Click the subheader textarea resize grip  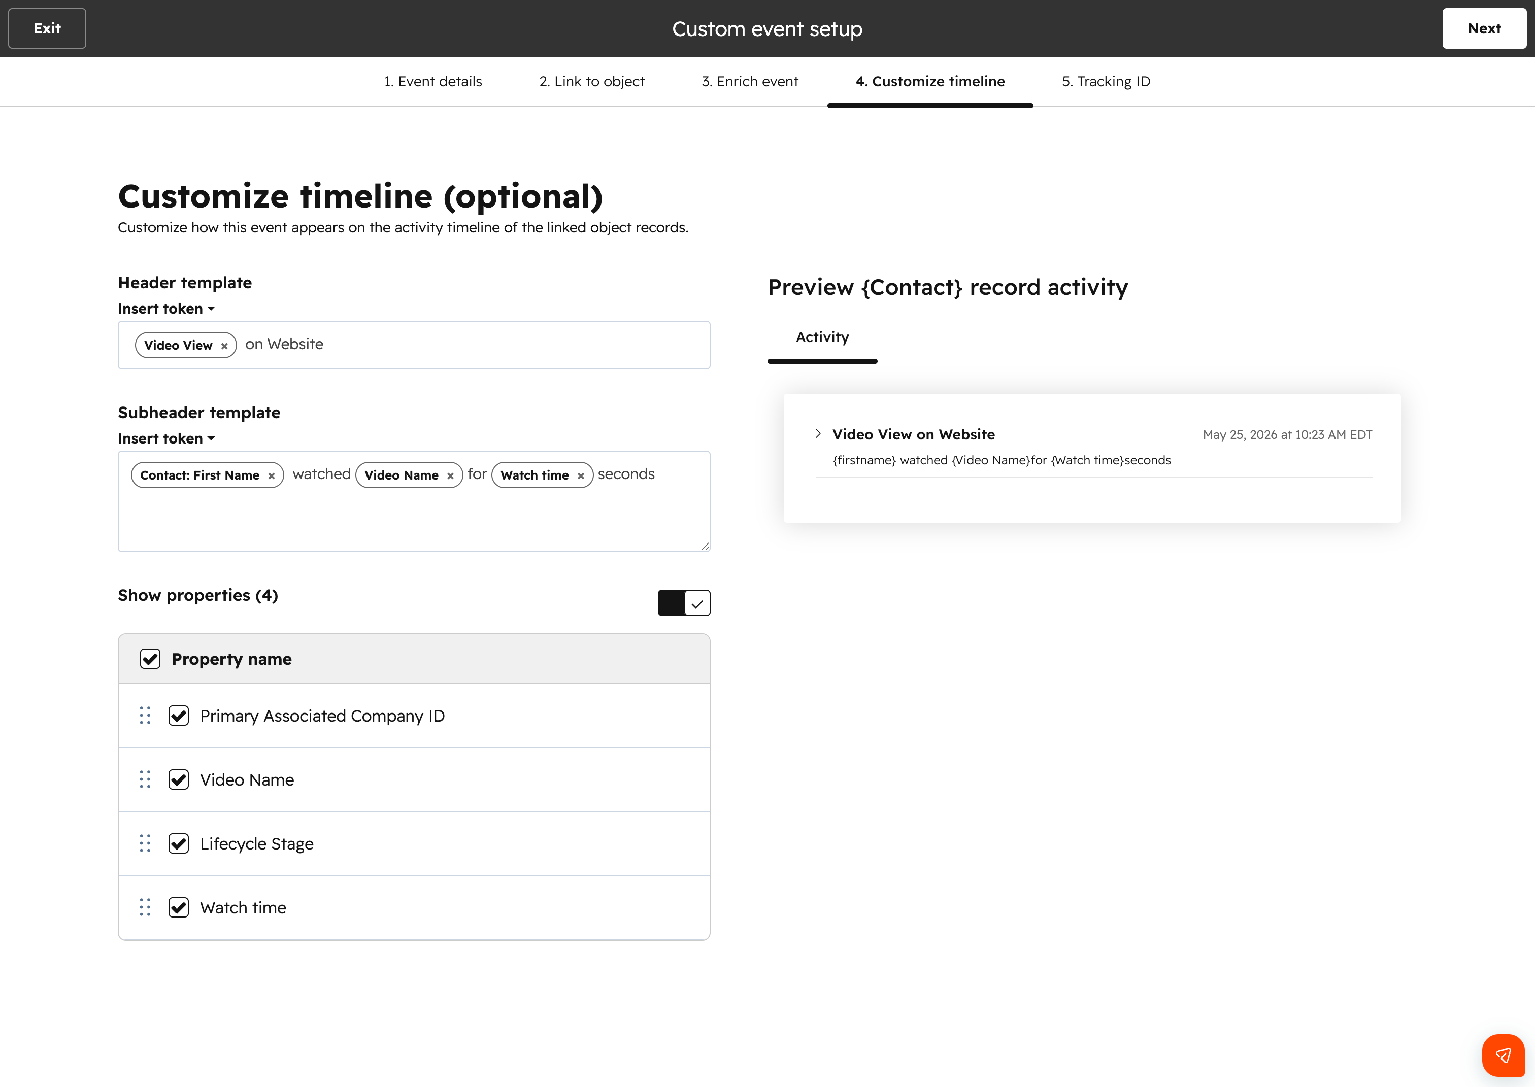[x=704, y=546]
